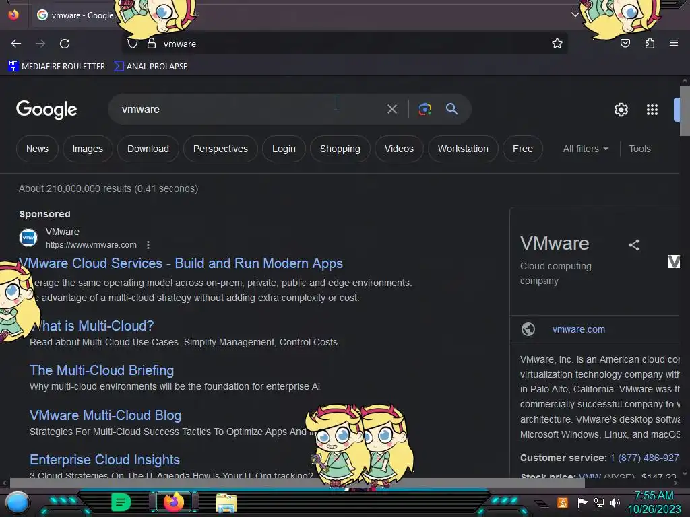Screen dimensions: 690x517
Task: Open VMware Cloud Services ad link
Action: 181,263
